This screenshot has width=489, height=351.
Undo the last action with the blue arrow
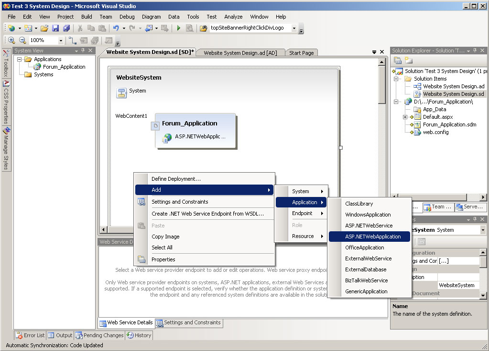[116, 28]
